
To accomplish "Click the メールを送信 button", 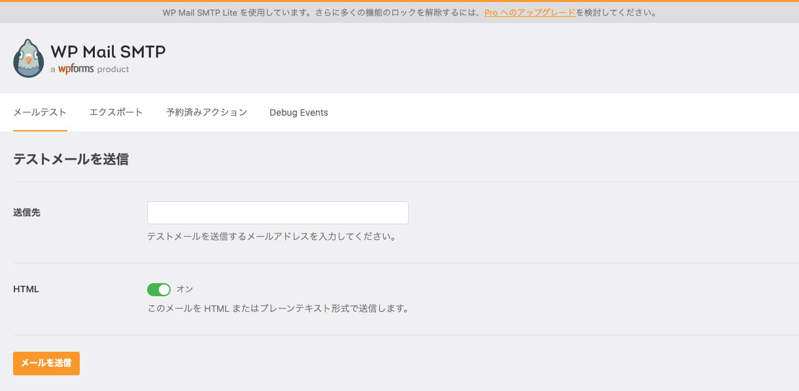I will (x=46, y=364).
